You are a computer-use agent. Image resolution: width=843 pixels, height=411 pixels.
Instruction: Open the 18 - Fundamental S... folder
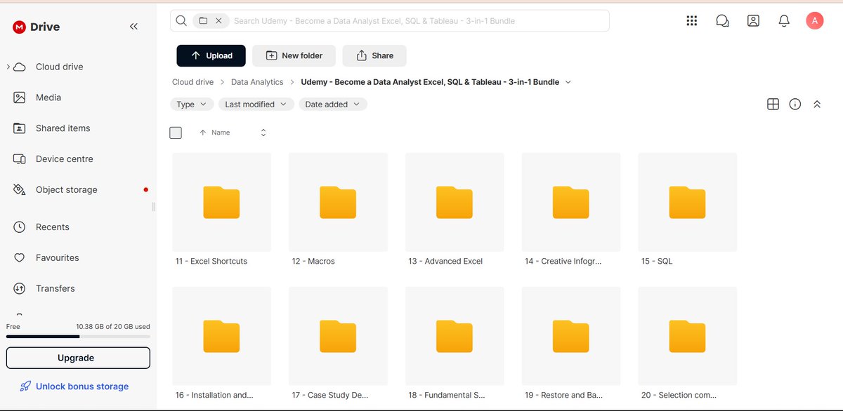click(x=455, y=344)
